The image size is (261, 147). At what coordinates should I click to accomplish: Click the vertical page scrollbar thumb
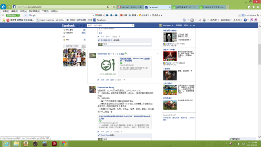[259, 54]
